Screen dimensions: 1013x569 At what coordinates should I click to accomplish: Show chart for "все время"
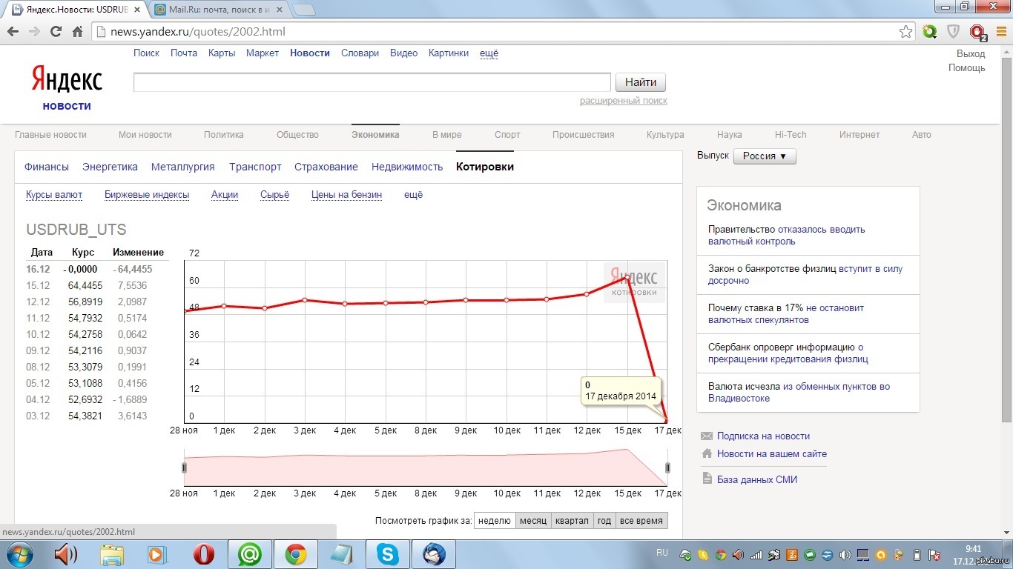coord(641,521)
